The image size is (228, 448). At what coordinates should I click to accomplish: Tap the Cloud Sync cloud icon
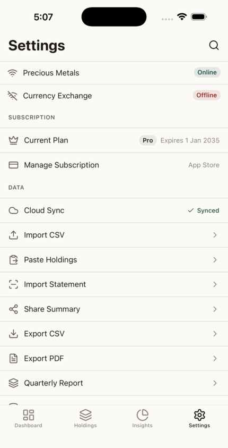click(13, 210)
